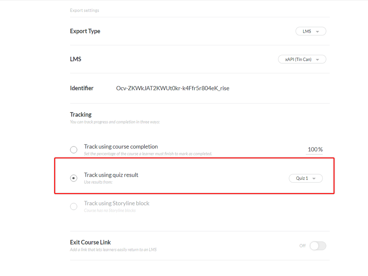Click the identifier string Ocv-ZKWkJAT2KWUt0kr

point(172,88)
